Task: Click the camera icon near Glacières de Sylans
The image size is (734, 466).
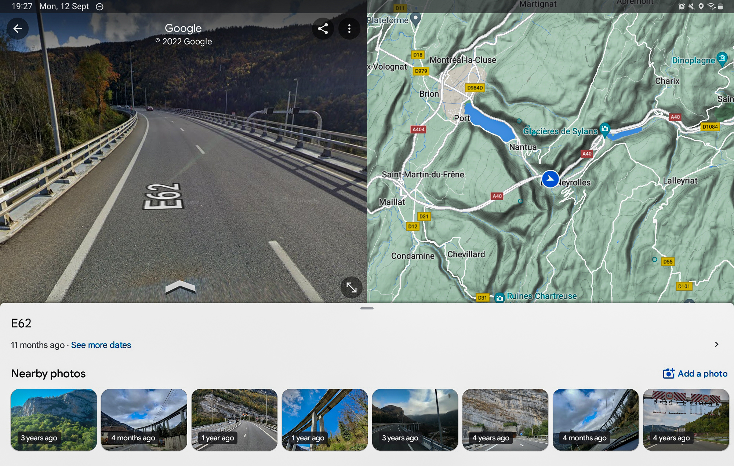Action: click(604, 127)
